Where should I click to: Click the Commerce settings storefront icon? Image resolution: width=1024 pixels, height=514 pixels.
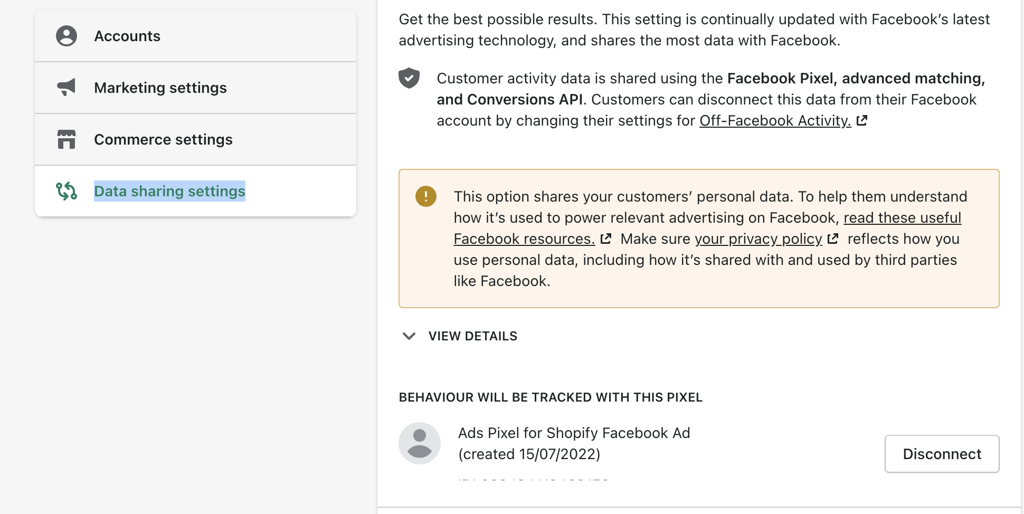tap(67, 139)
